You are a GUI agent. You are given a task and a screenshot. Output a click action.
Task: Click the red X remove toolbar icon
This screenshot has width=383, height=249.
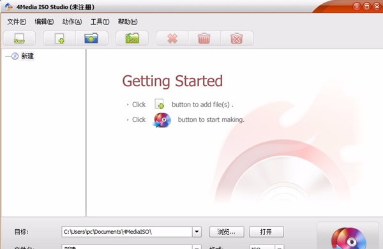pos(172,38)
